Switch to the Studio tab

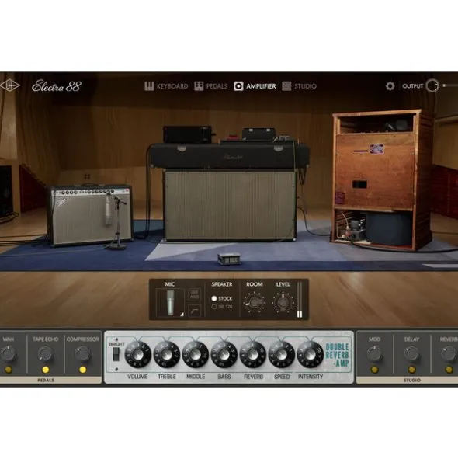[305, 86]
